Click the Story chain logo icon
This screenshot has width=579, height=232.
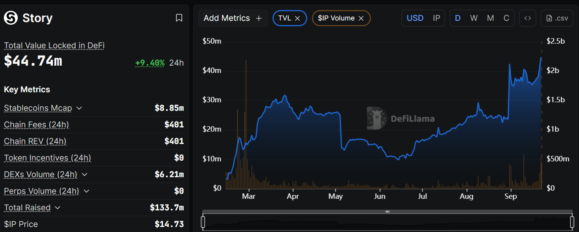(11, 18)
